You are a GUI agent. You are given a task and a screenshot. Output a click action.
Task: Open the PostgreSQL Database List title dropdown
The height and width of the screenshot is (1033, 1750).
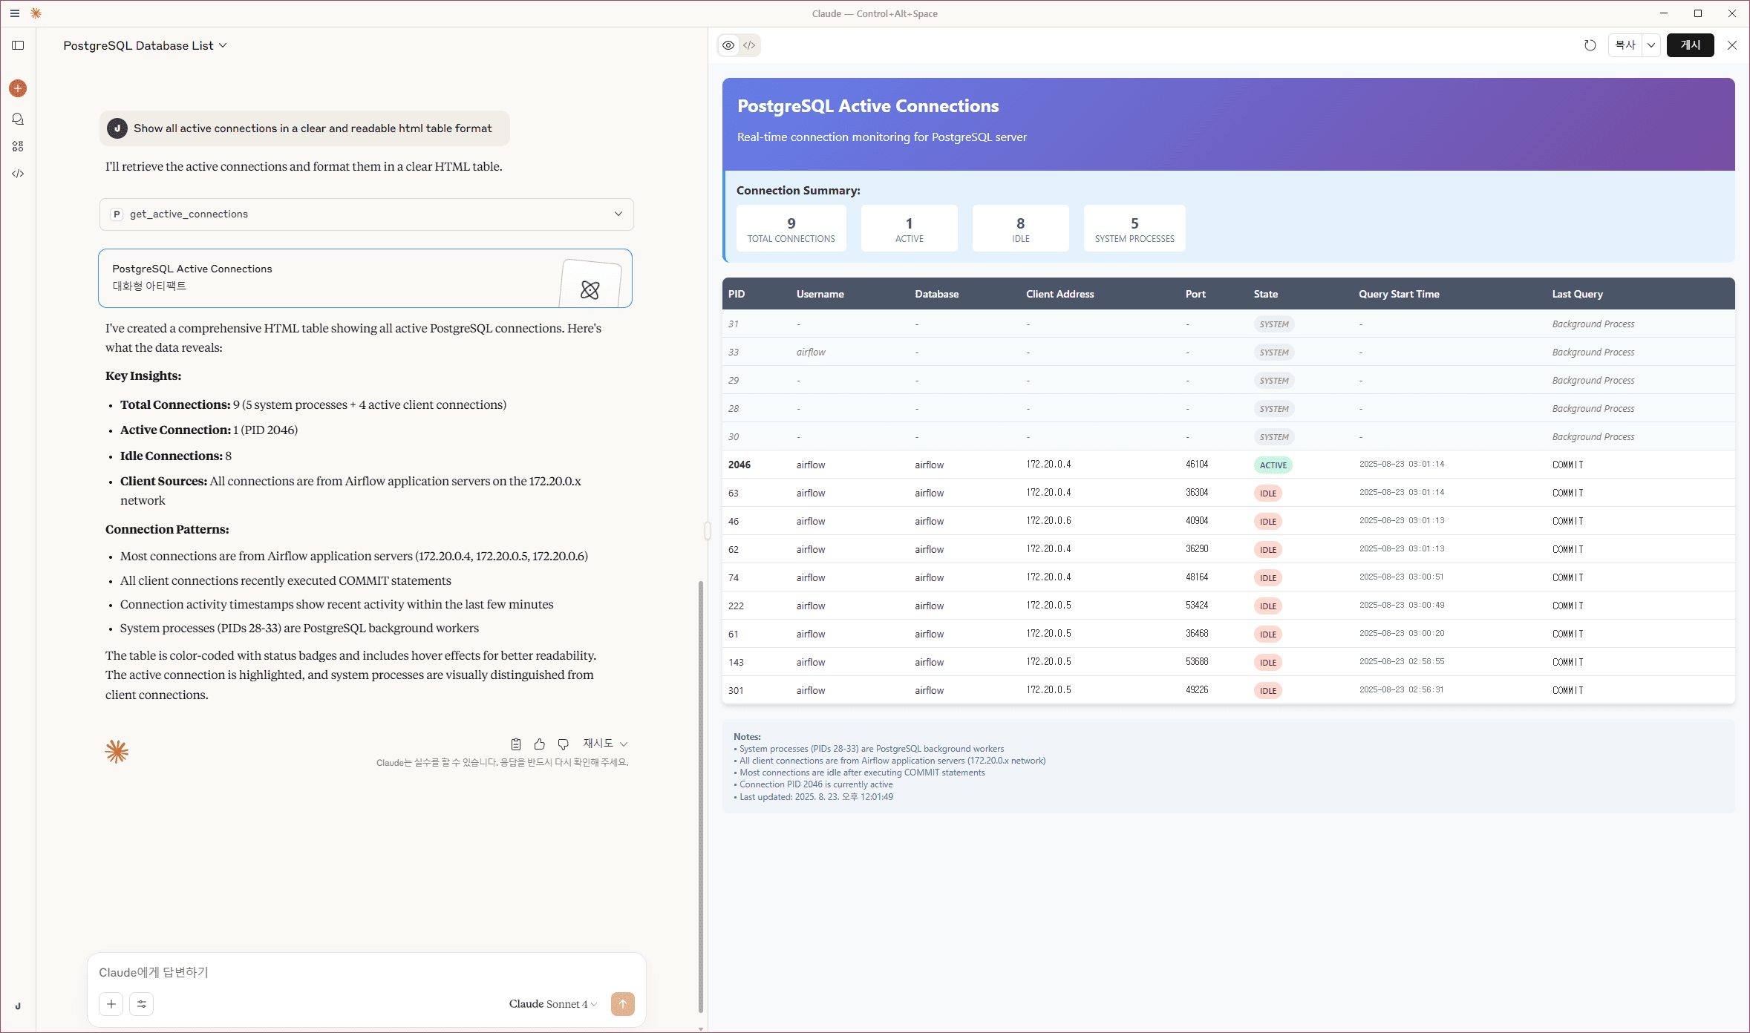223,45
